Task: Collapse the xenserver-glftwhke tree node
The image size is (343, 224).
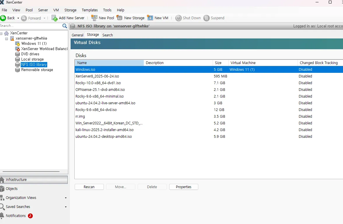Action: [7, 38]
